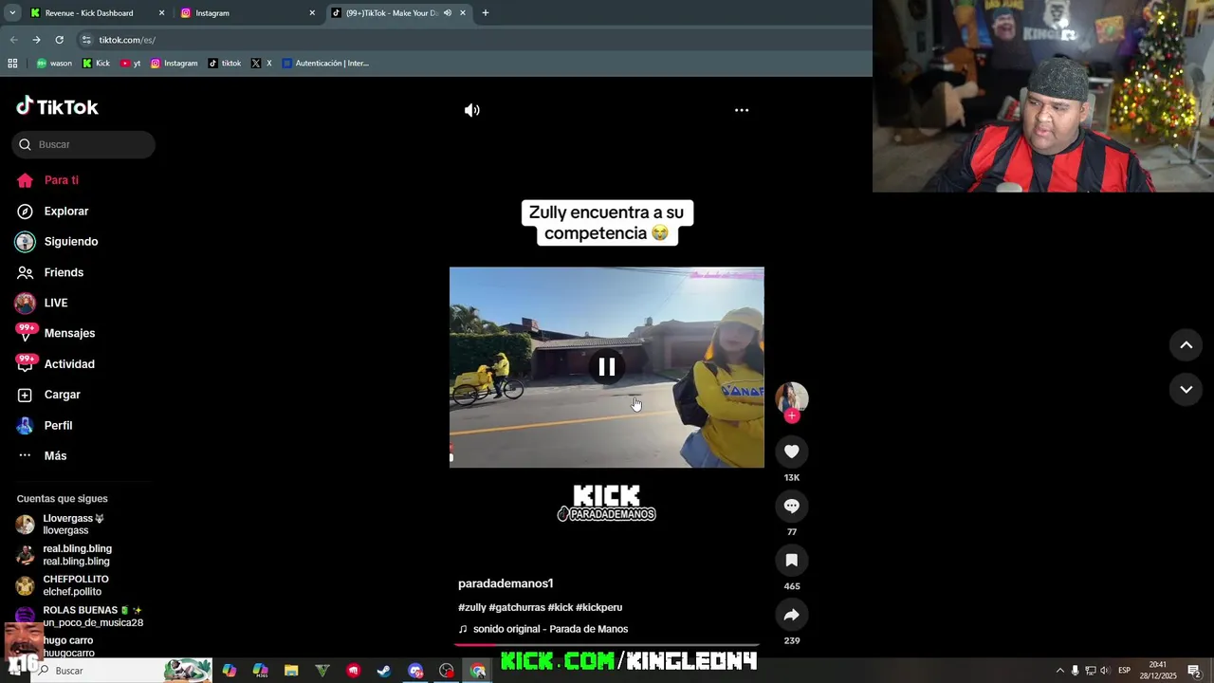Image resolution: width=1214 pixels, height=683 pixels.
Task: Open a new browser tab
Action: 486,13
